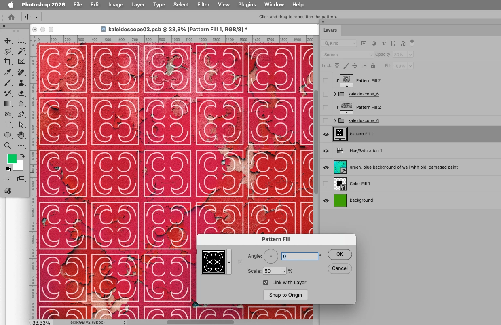This screenshot has height=325, width=501.
Task: Select the Ellipse shape tool
Action: tap(8, 135)
